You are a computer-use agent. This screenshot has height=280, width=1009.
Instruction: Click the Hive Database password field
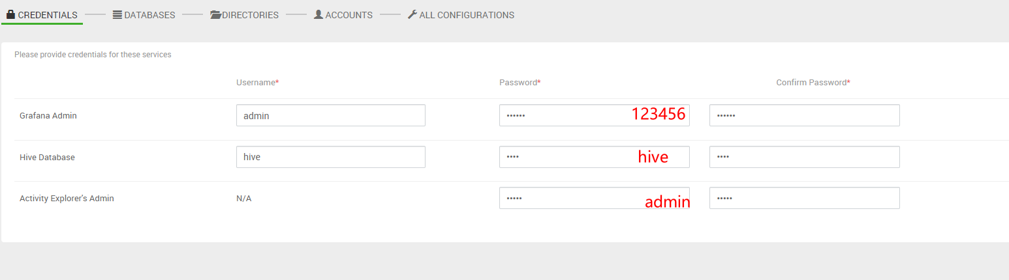pyautogui.click(x=561, y=157)
